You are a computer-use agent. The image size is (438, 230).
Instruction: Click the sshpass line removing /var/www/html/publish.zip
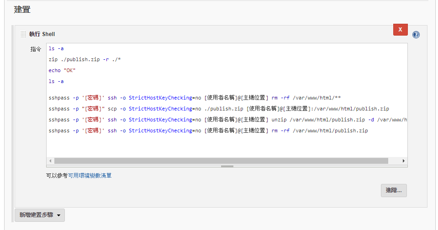click(208, 131)
